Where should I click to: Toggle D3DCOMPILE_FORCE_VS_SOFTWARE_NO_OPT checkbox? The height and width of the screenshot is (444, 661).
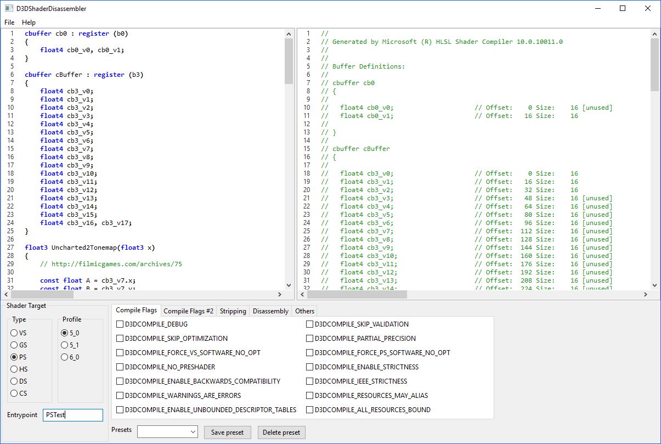click(x=188, y=353)
